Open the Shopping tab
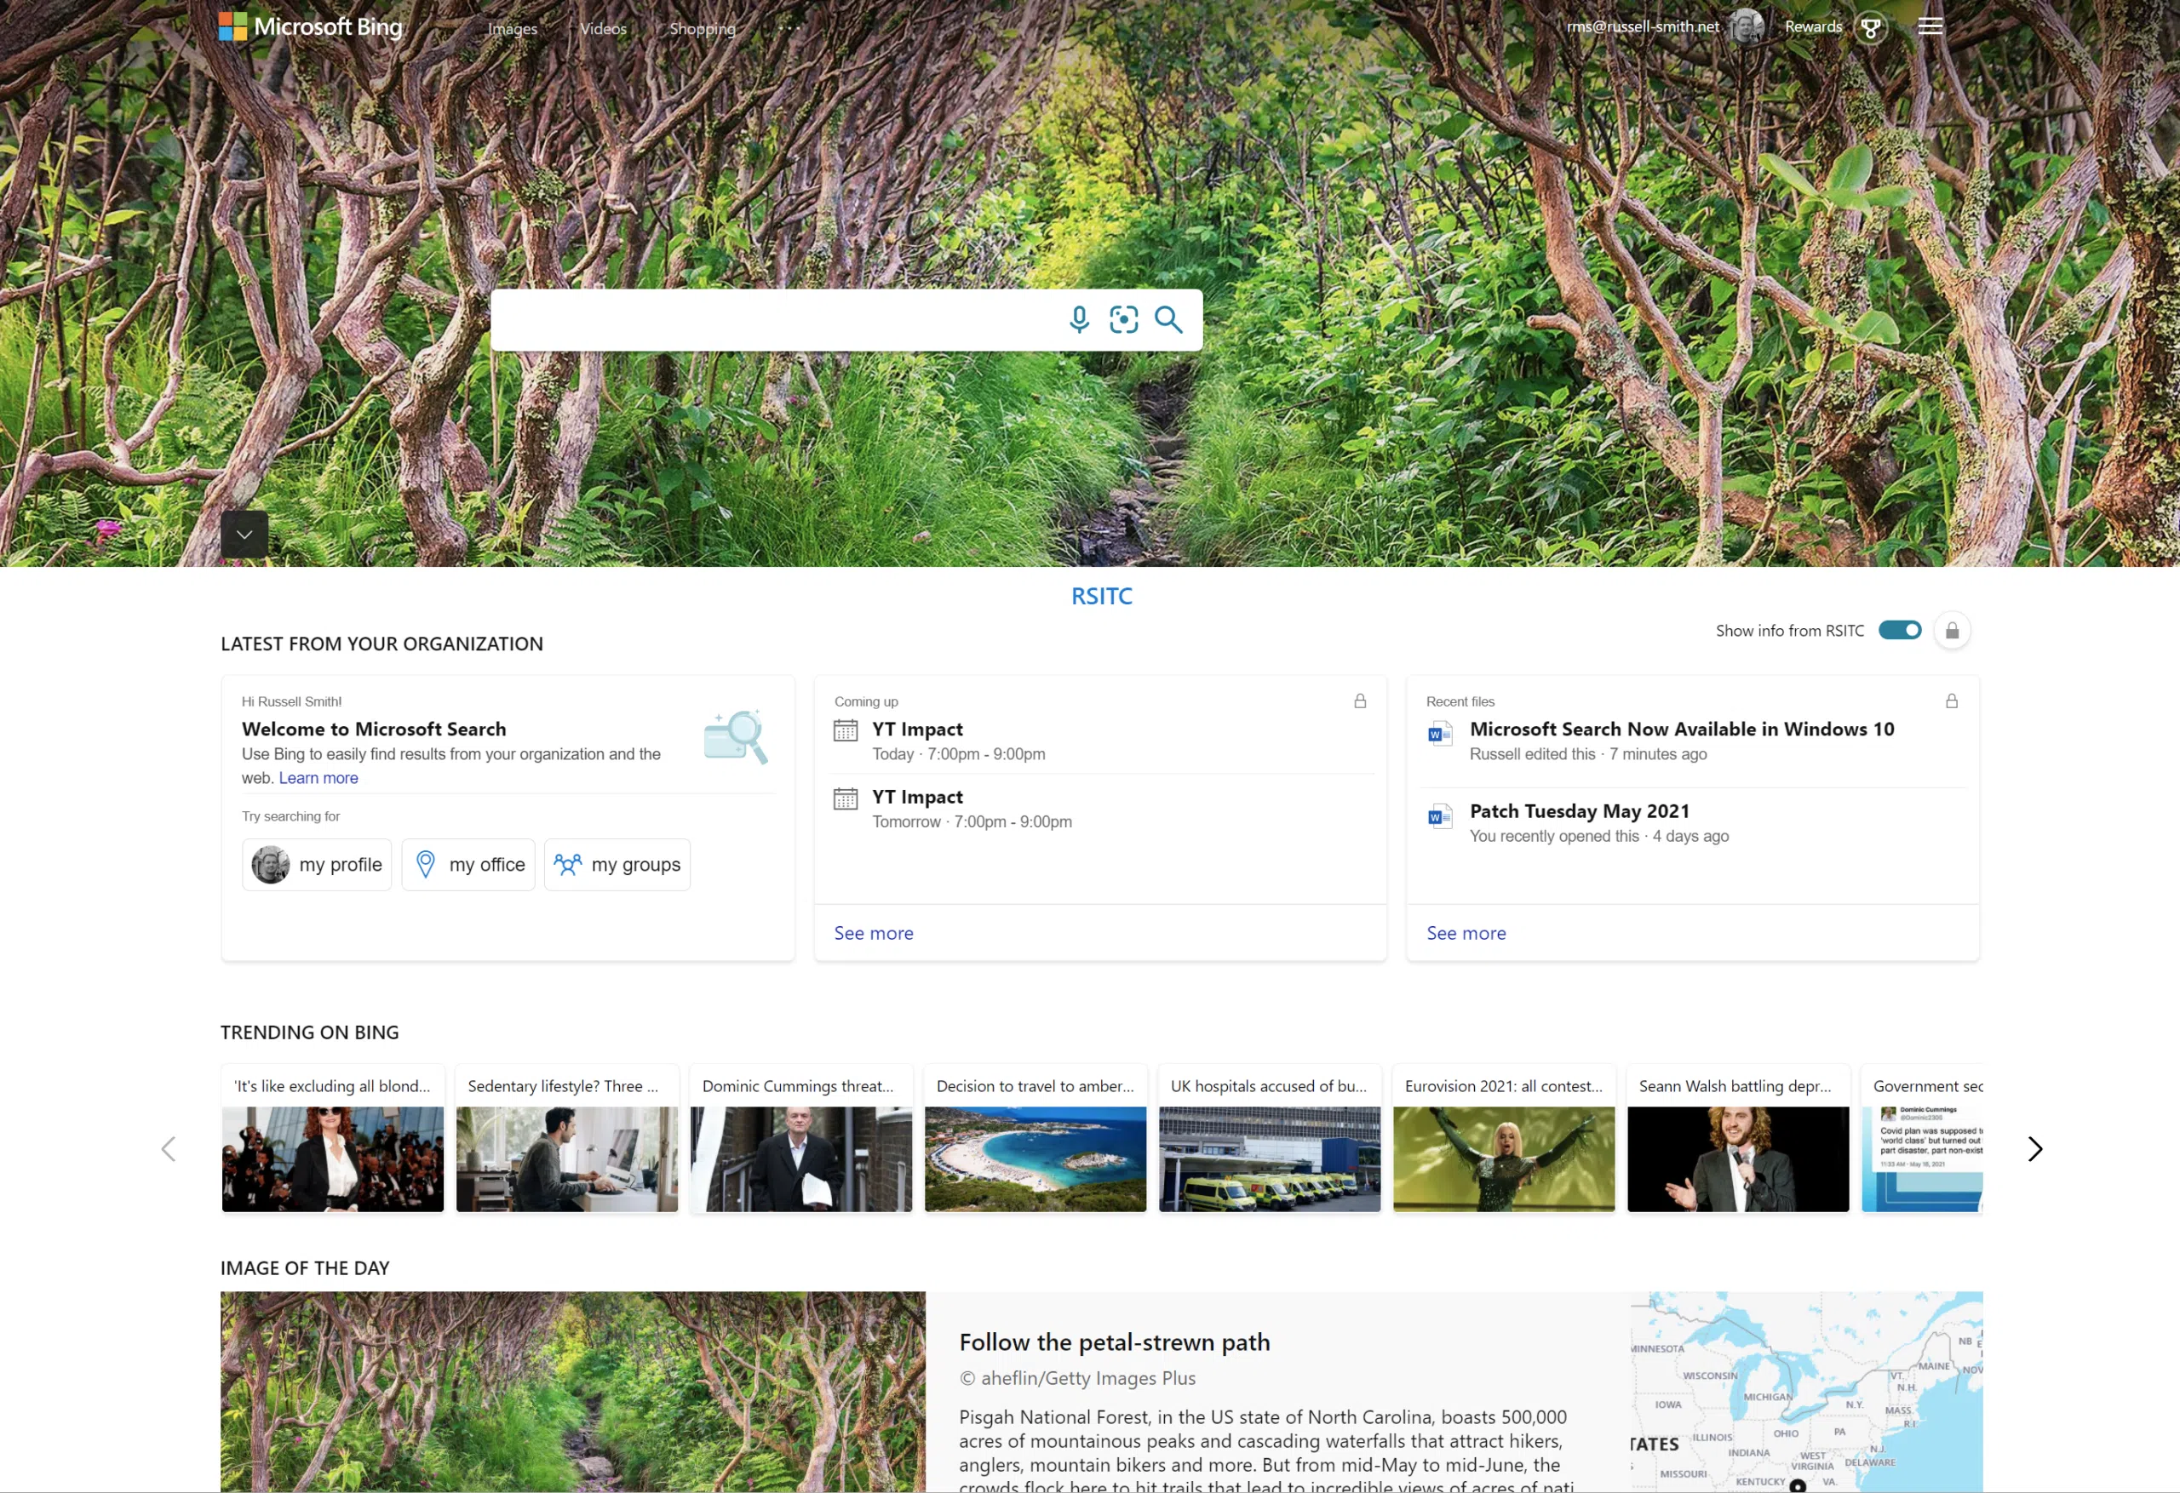Viewport: 2180px width, 1493px height. (703, 28)
